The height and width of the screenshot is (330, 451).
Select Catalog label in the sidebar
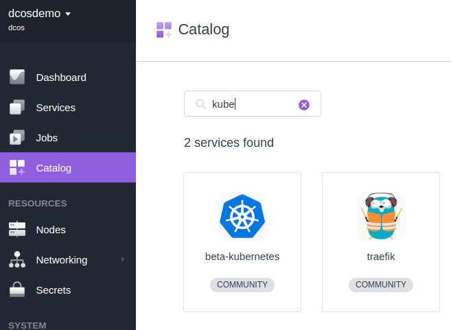(54, 168)
